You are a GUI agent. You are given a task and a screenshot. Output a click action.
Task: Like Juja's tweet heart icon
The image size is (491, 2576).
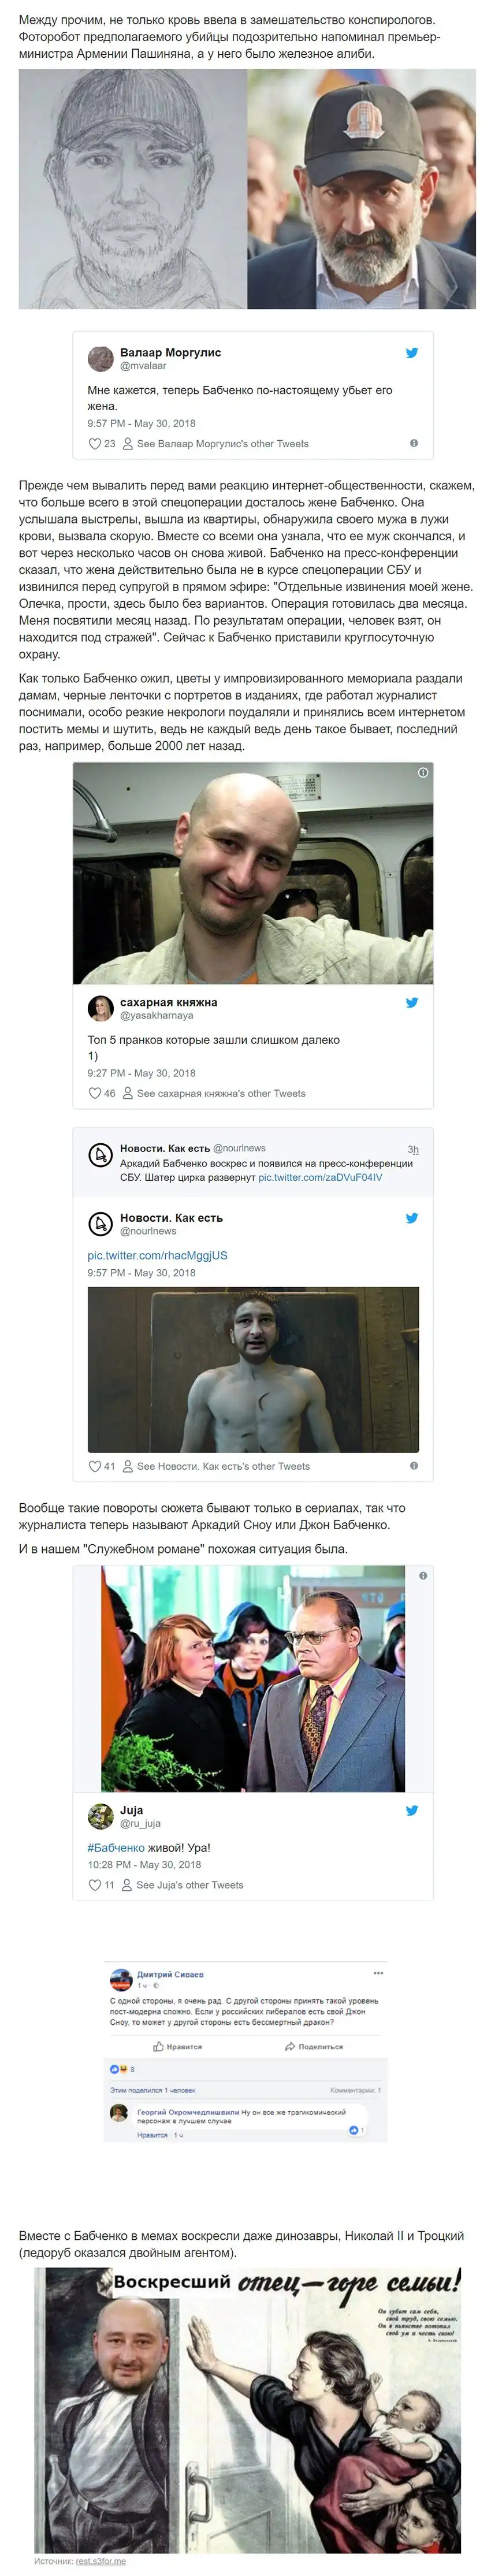[95, 1885]
